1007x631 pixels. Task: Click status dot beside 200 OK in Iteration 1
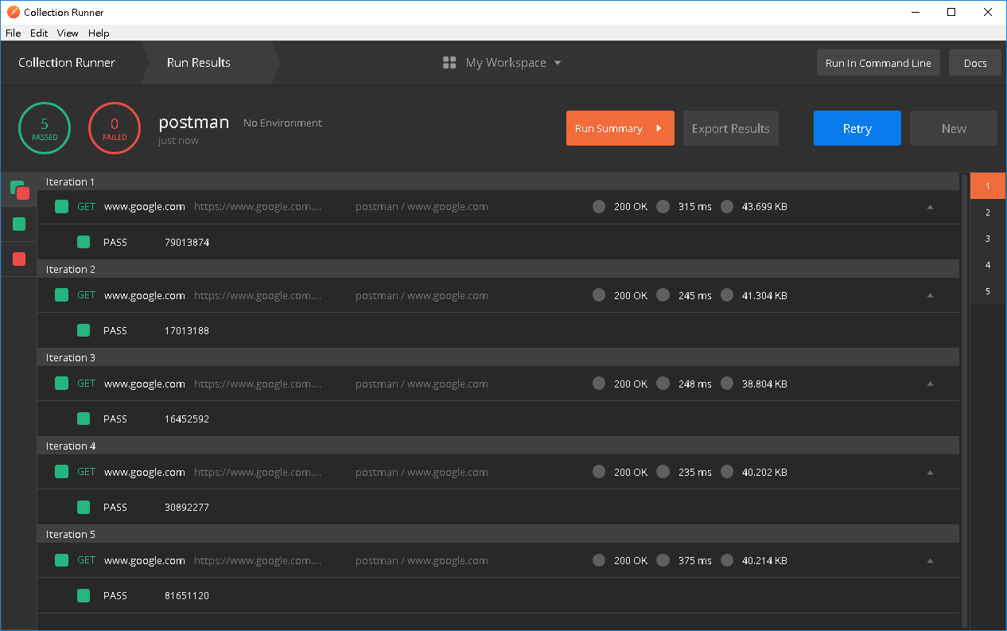[x=599, y=207]
